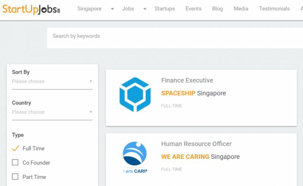Open the Finance Executive job listing
This screenshot has height=186, width=303.
click(x=187, y=80)
